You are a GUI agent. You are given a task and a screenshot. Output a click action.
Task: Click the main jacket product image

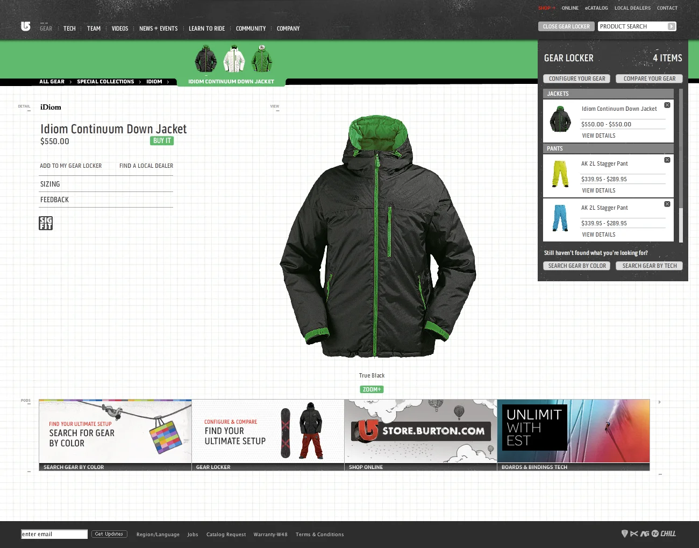tap(377, 237)
